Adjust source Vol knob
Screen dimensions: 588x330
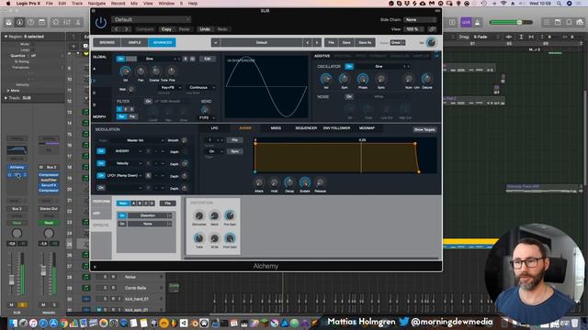click(x=125, y=71)
